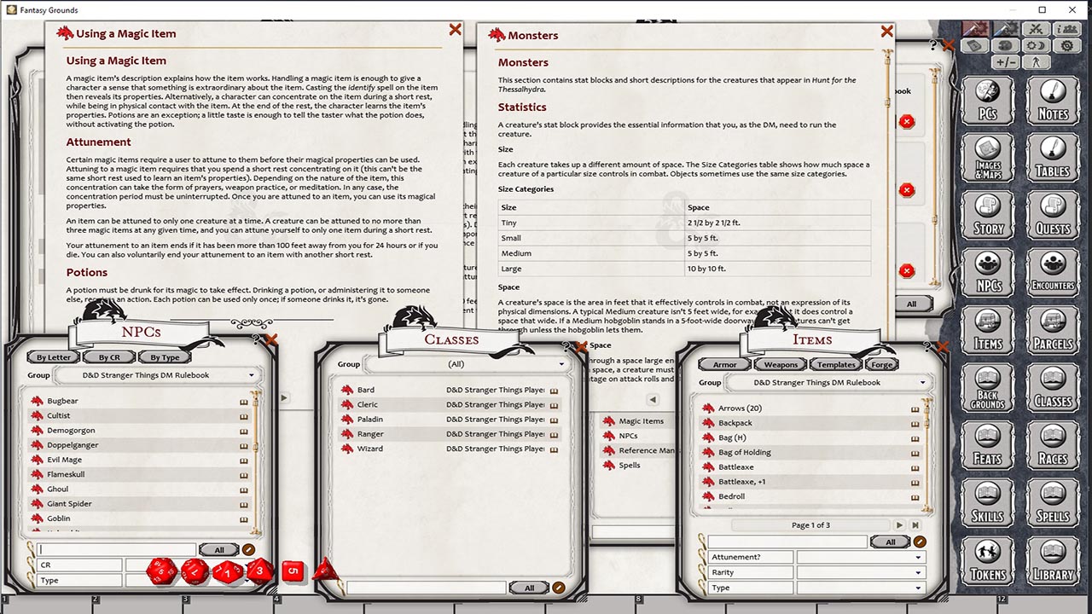Viewport: 1092px width, 614px height.
Task: Expand the NPCs Group dropdown
Action: [158, 375]
